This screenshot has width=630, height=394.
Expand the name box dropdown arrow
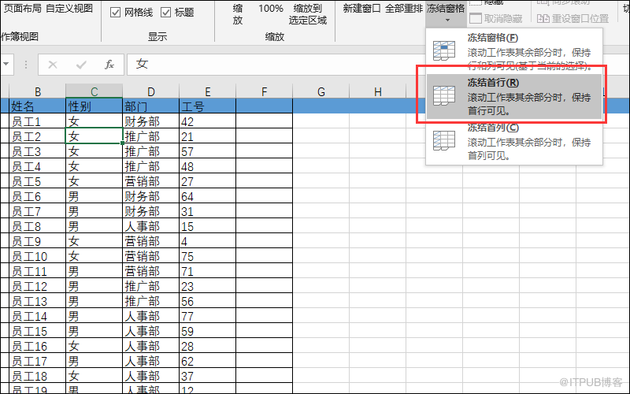6,65
